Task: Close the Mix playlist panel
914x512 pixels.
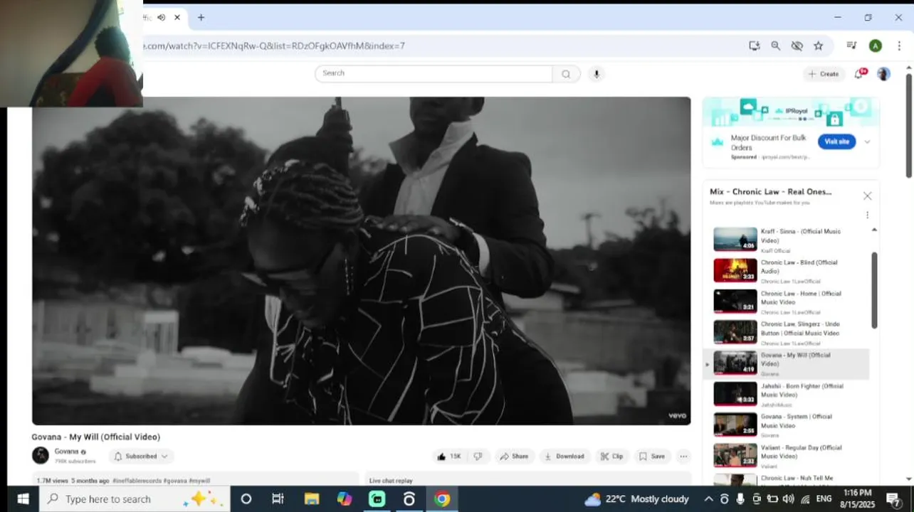Action: click(867, 196)
